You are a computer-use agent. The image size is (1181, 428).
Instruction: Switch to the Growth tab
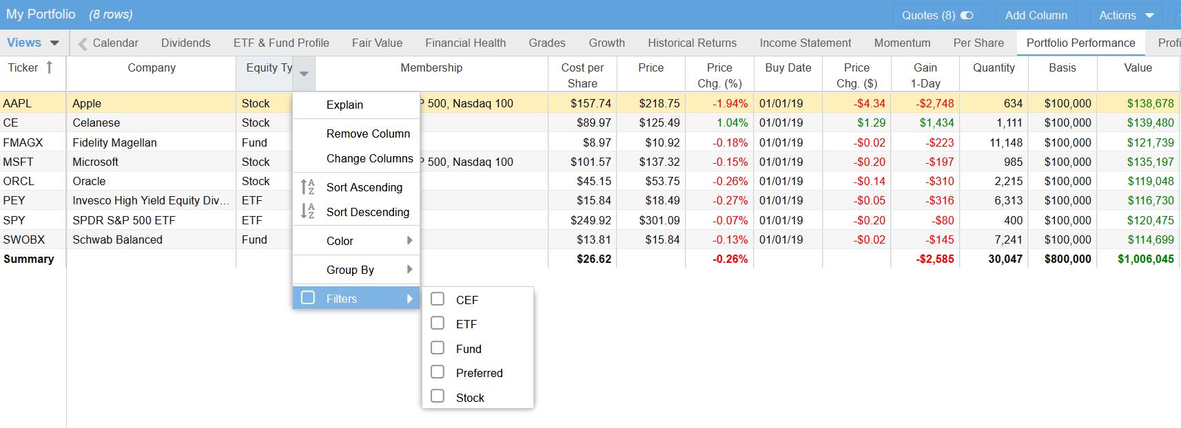pos(607,43)
